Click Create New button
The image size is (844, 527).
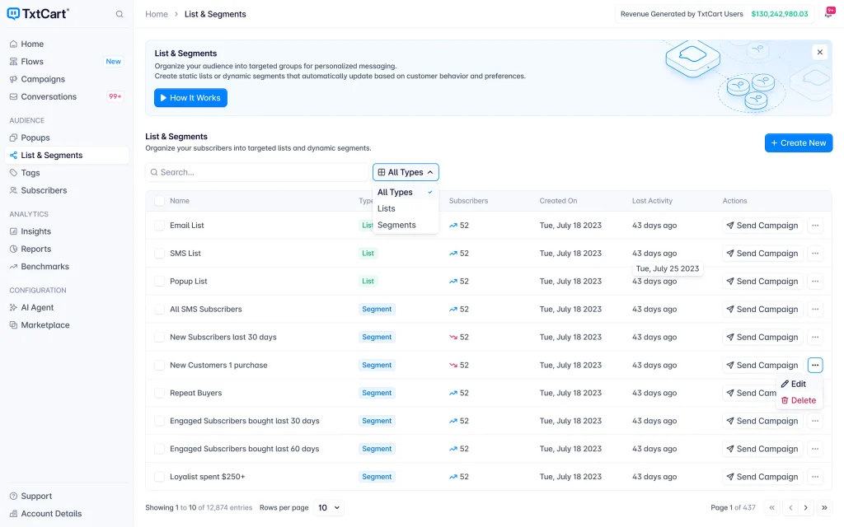(x=798, y=143)
